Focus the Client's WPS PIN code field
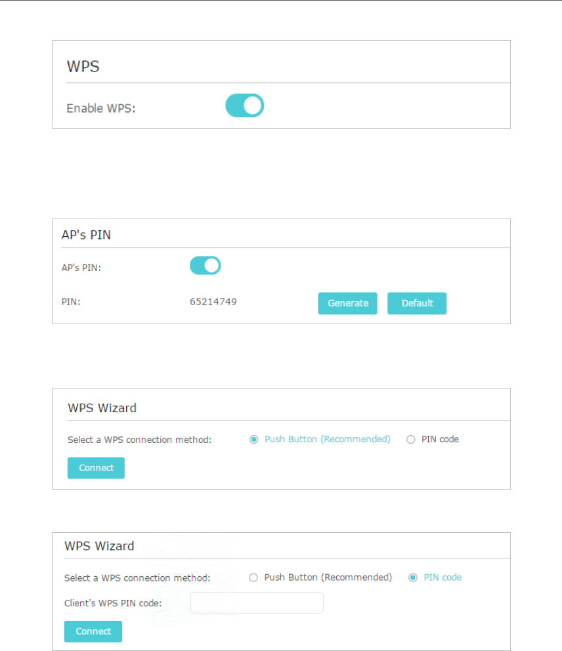This screenshot has width=562, height=651. (257, 602)
